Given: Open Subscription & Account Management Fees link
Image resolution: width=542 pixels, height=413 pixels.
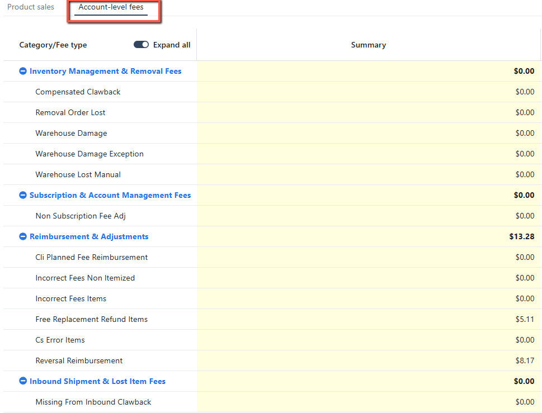Looking at the screenshot, I should tap(110, 195).
